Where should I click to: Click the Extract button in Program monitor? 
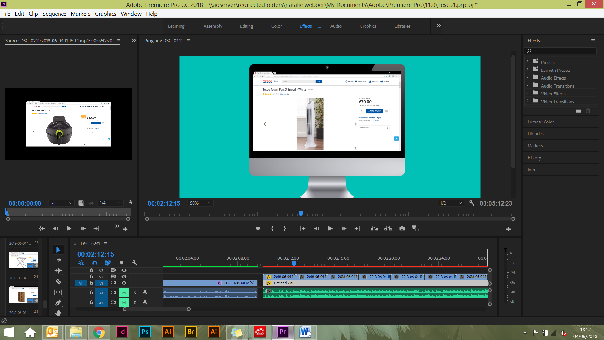pos(388,229)
